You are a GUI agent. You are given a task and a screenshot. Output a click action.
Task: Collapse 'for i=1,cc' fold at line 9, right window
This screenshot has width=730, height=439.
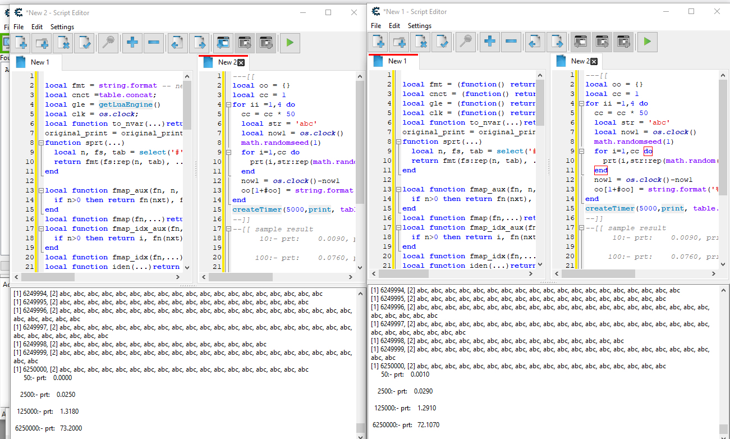click(582, 151)
